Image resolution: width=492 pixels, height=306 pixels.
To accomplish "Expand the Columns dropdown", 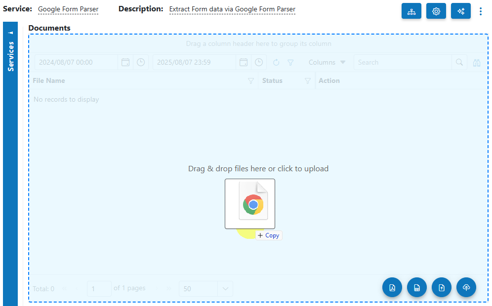I will point(327,62).
